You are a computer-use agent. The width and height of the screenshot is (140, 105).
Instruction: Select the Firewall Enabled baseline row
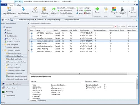tap(84, 43)
